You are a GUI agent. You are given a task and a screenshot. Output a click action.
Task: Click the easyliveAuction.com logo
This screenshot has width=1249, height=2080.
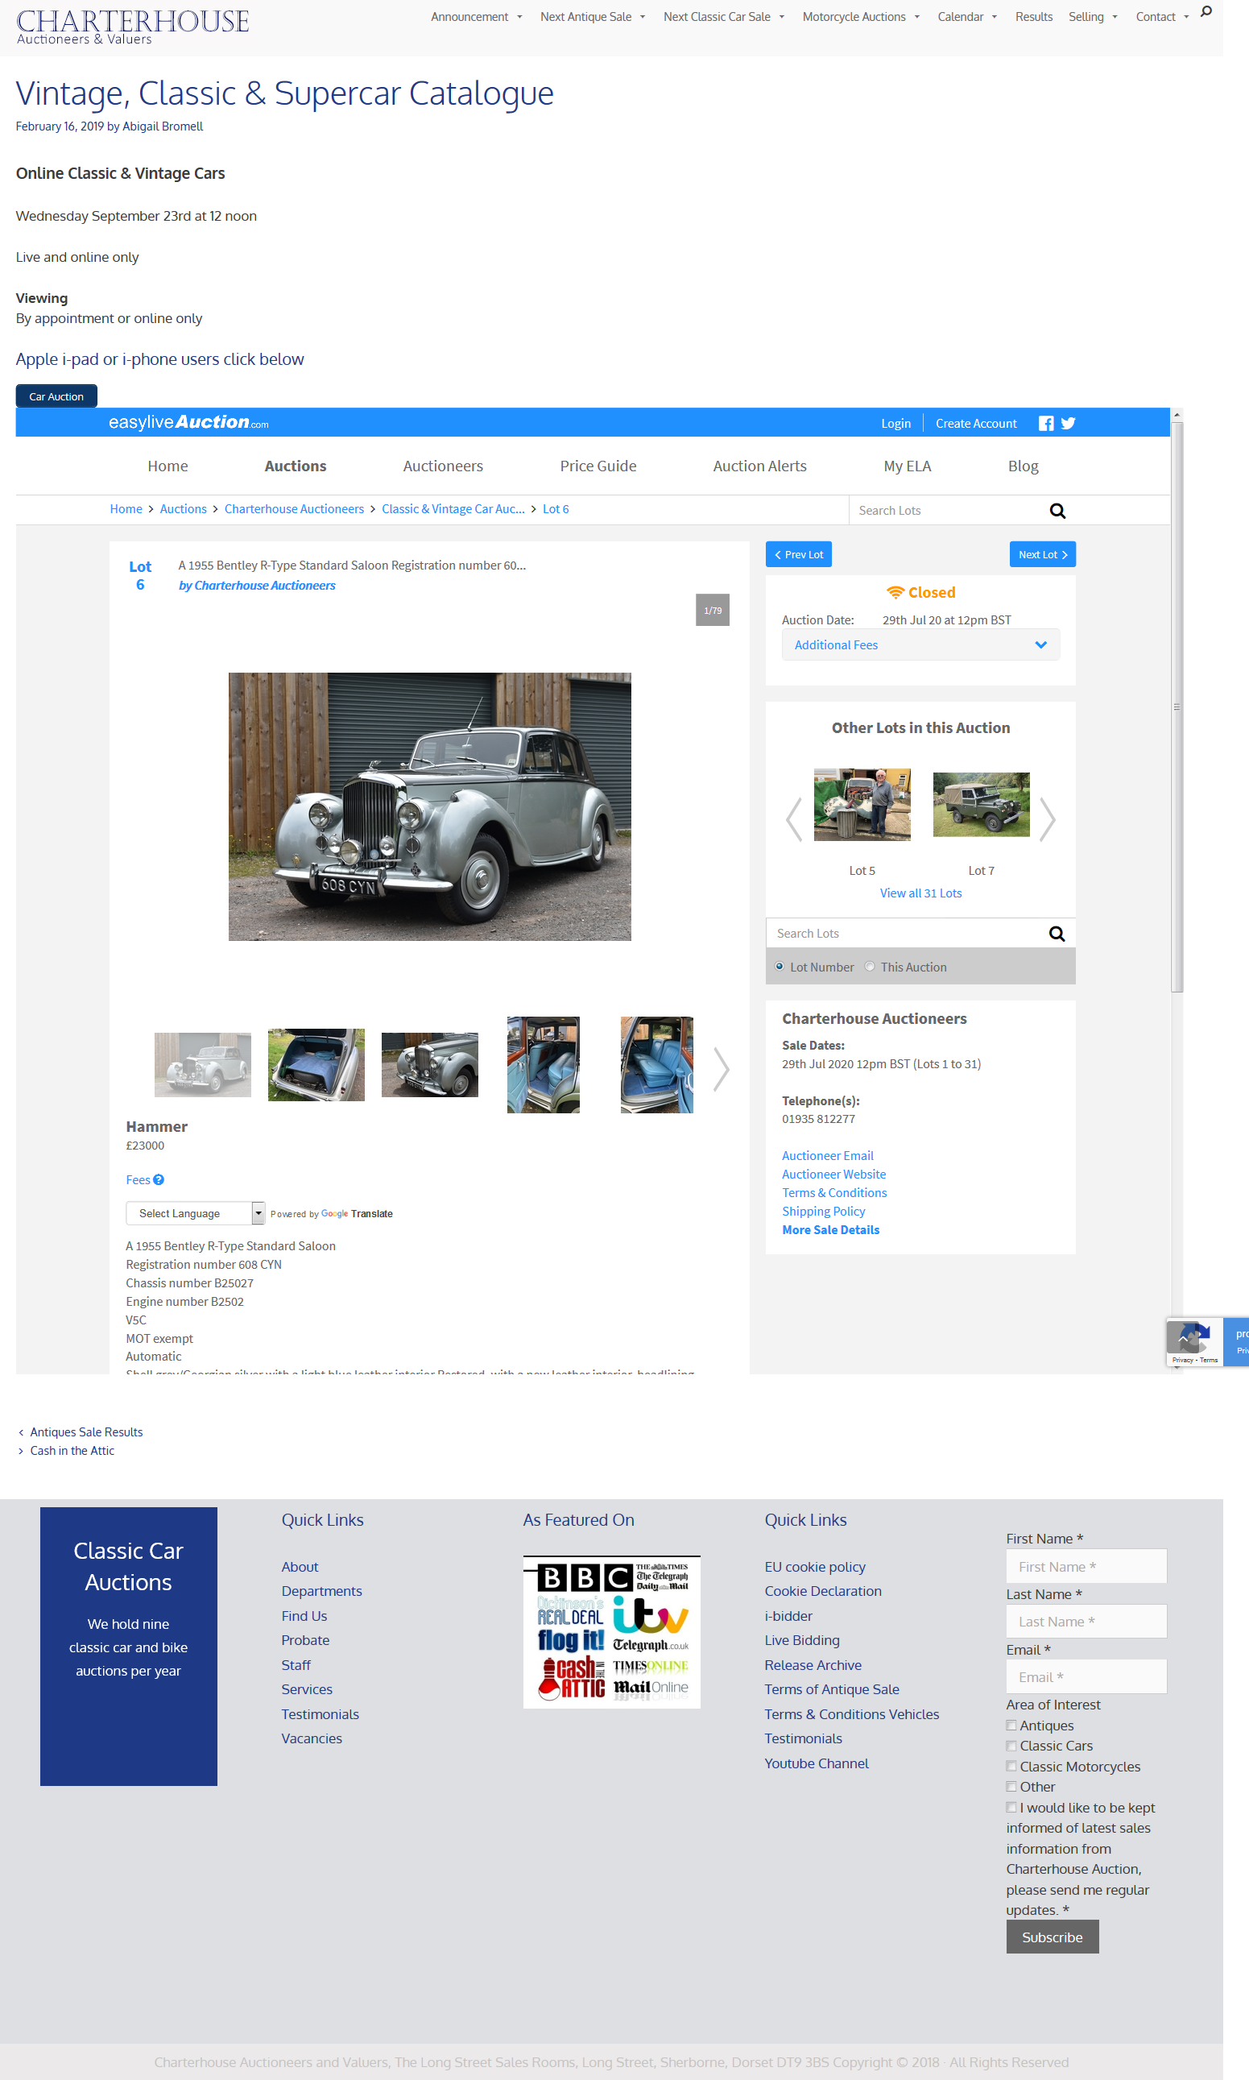click(188, 423)
